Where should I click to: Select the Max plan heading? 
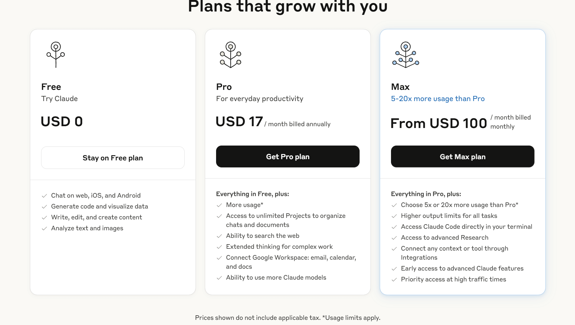(x=400, y=87)
